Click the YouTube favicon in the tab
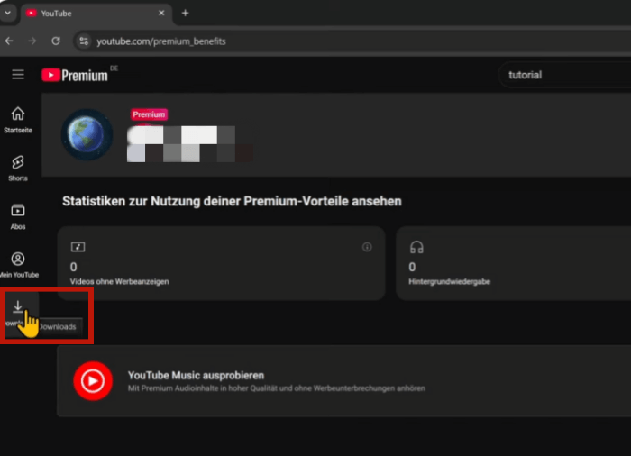 click(x=31, y=14)
